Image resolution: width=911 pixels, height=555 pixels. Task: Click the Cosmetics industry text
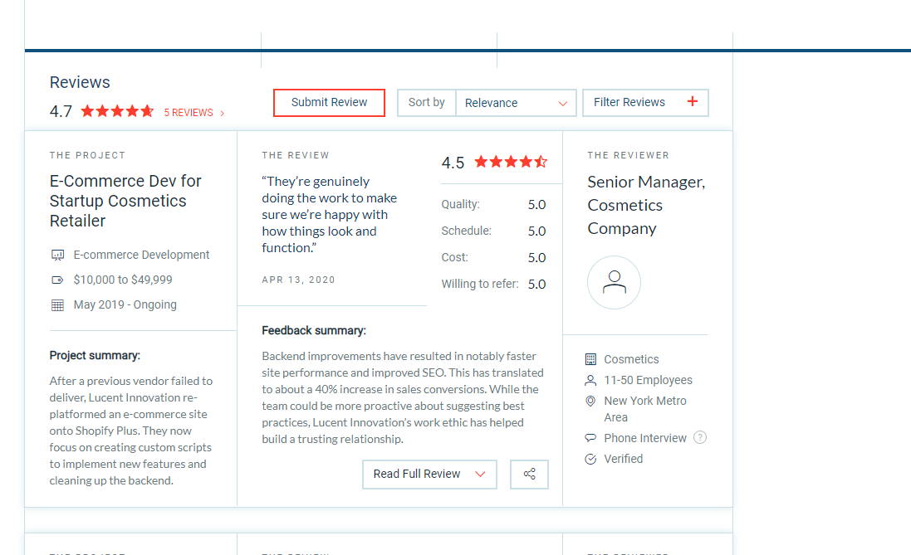pyautogui.click(x=631, y=359)
